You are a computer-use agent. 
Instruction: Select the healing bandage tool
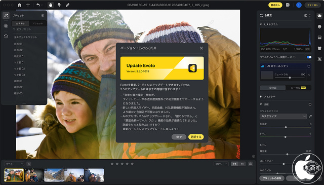click(x=67, y=5)
